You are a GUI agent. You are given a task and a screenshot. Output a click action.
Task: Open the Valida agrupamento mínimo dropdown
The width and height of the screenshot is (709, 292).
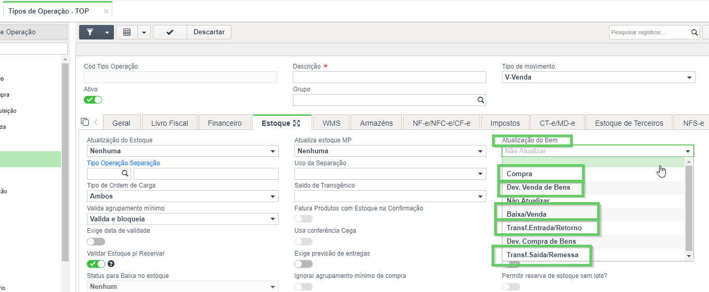[x=183, y=219]
